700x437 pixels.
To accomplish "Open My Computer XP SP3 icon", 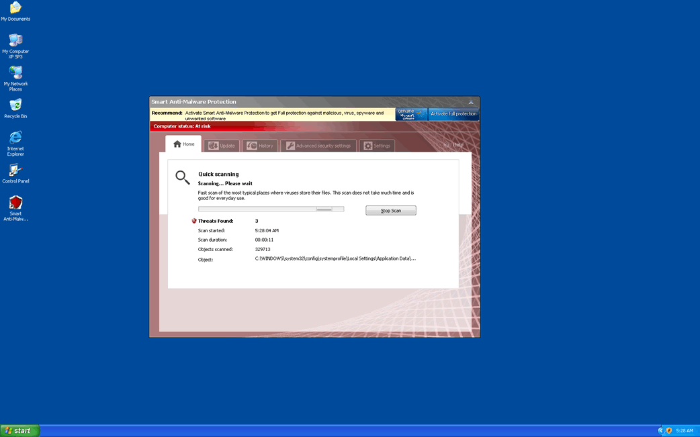I will point(15,40).
